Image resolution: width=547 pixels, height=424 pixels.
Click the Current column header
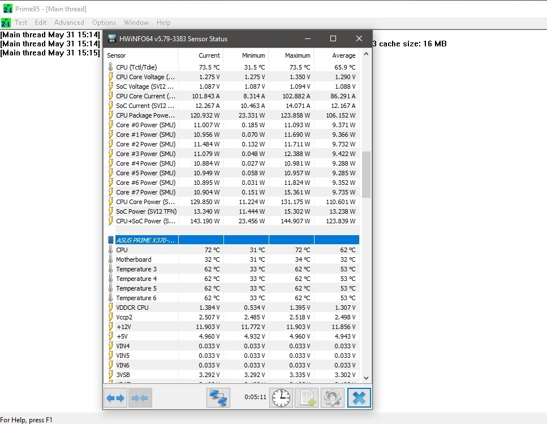click(201, 55)
